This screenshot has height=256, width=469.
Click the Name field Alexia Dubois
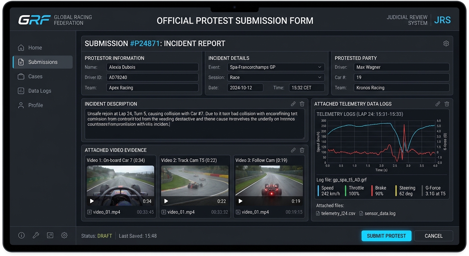pyautogui.click(x=152, y=67)
